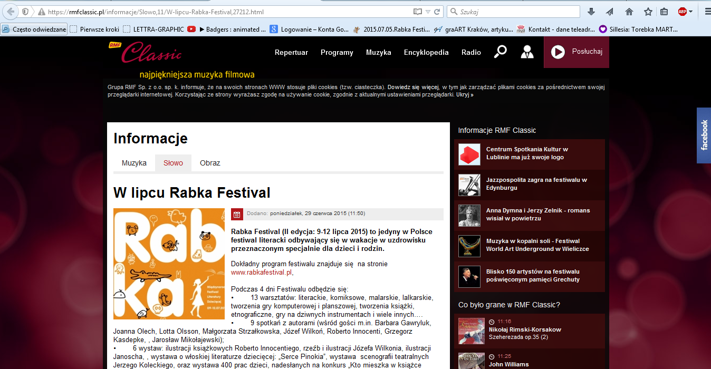Open the Sillesia: Torebka MART... bookmark
The width and height of the screenshot is (711, 369).
point(639,30)
